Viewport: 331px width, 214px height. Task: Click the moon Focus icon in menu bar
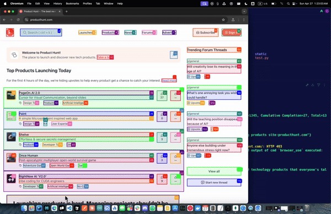tap(246, 4)
